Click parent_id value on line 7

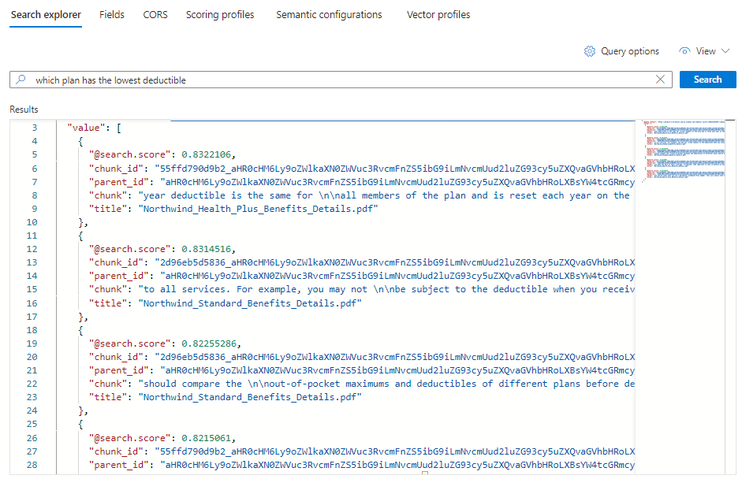[397, 182]
